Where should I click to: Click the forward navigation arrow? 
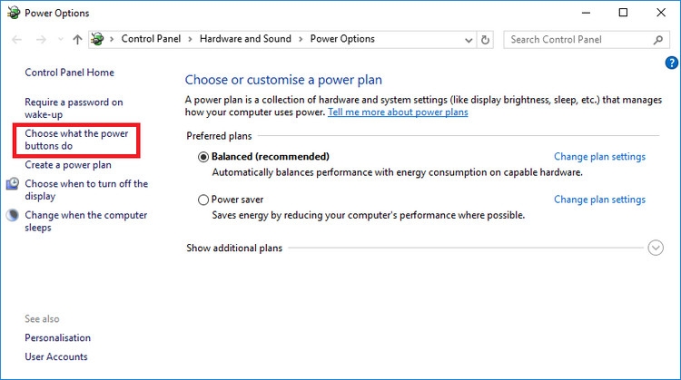click(40, 40)
